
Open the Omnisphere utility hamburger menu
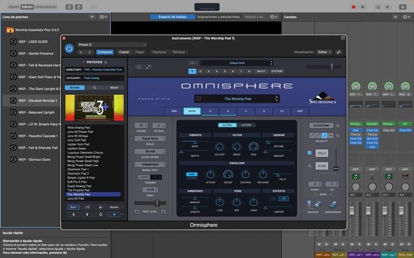139,67
